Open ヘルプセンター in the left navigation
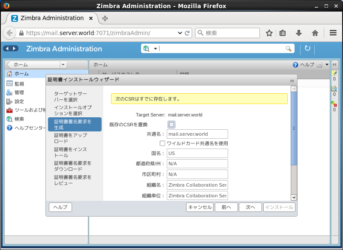The width and height of the screenshot is (343, 250). click(x=30, y=128)
